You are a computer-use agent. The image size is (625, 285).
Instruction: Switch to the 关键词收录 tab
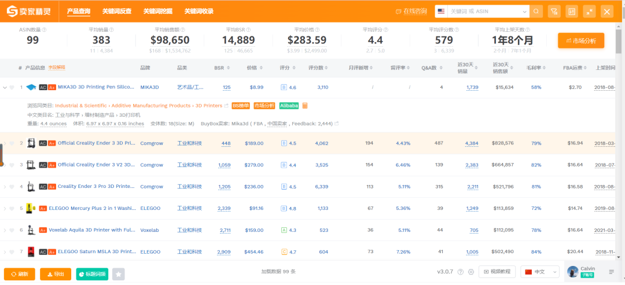(x=199, y=11)
